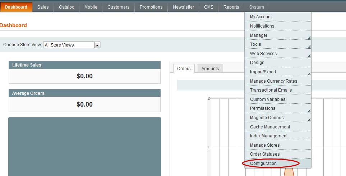This screenshot has height=176, width=346.
Task: Open Cache Management
Action: click(x=278, y=127)
